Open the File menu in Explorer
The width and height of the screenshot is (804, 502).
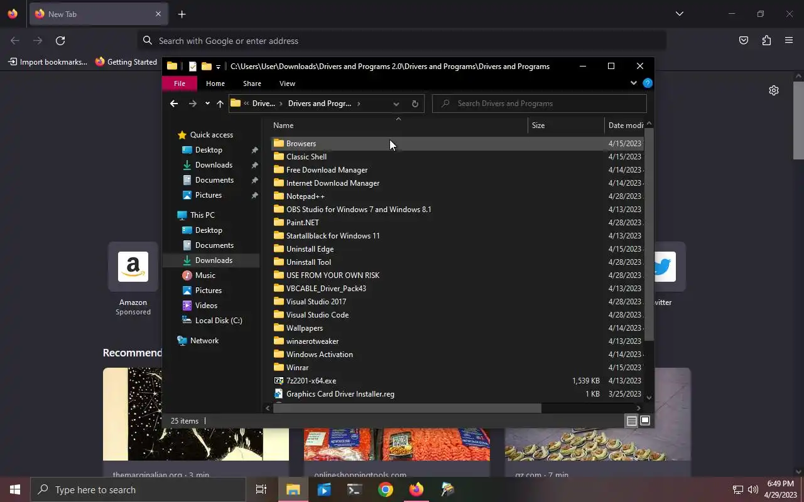(180, 83)
